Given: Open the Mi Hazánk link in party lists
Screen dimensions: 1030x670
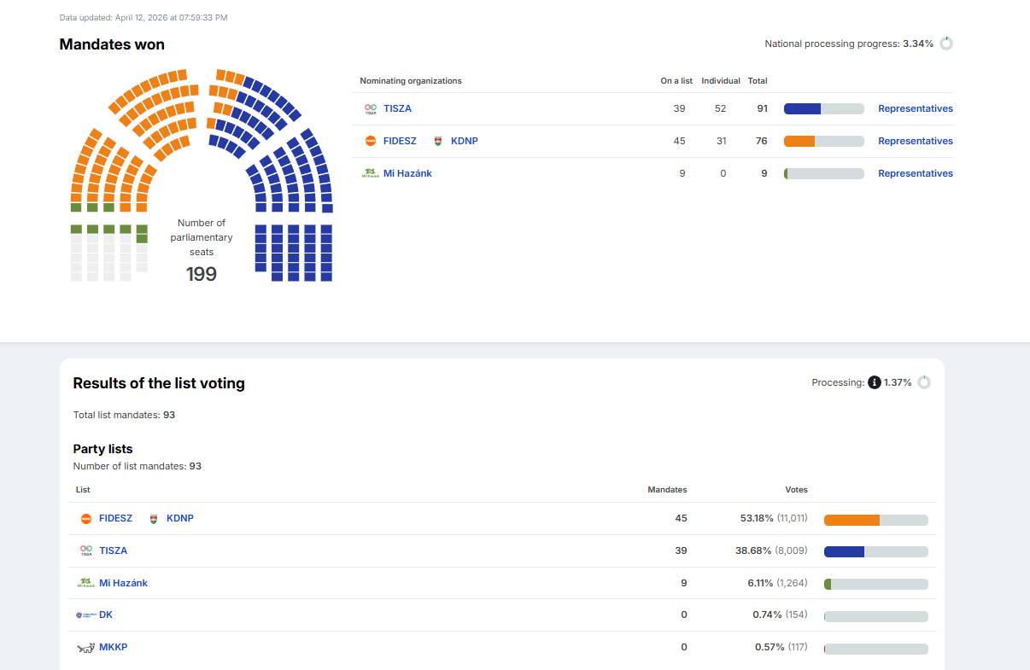Looking at the screenshot, I should pos(123,584).
